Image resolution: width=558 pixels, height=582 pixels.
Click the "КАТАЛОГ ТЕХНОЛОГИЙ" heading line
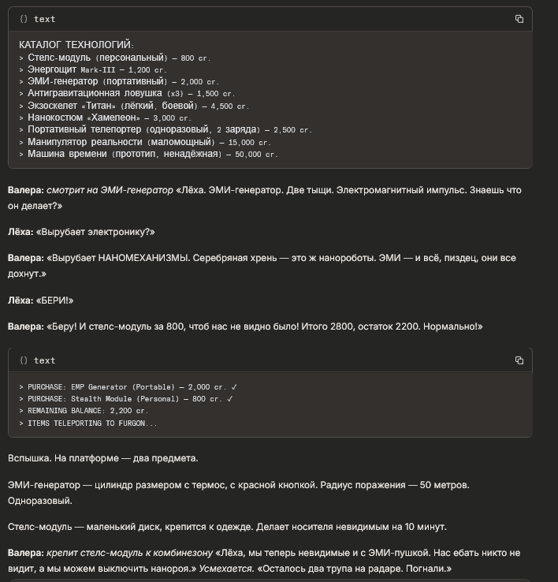(x=76, y=45)
